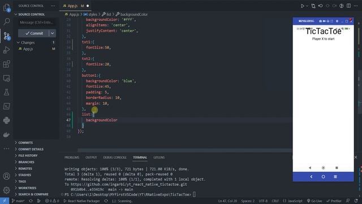Open the Remote Explorer view
This screenshot has width=362, height=204.
pyautogui.click(x=6, y=78)
